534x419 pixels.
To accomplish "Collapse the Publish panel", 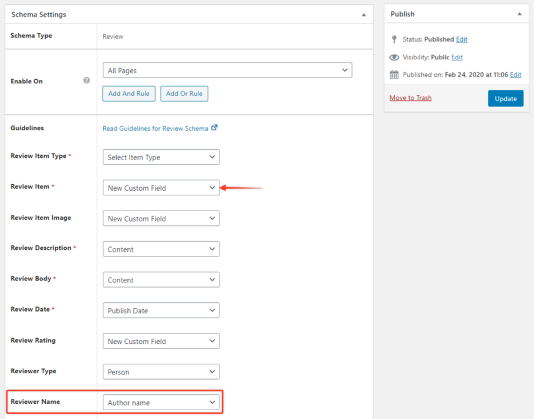I will point(520,13).
